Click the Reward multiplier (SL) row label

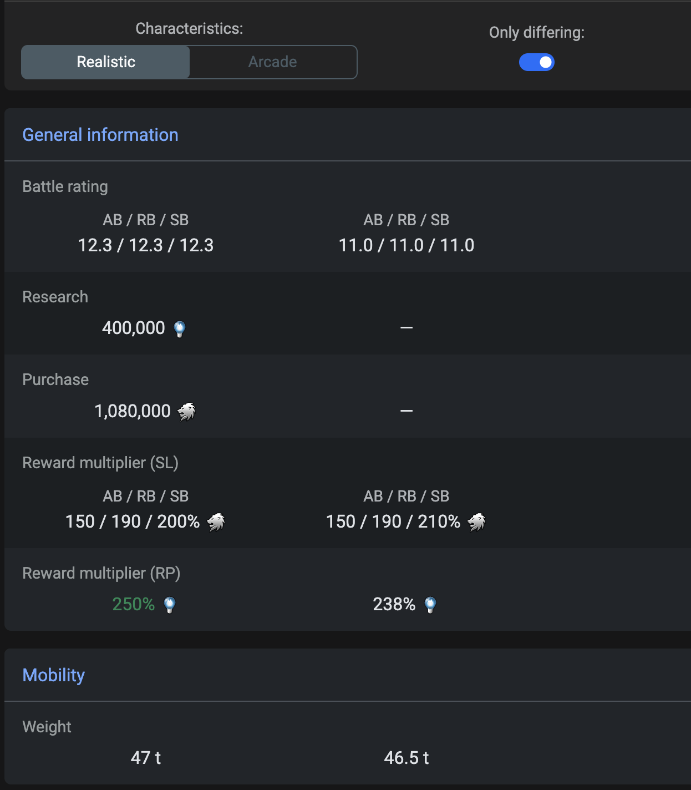(100, 463)
